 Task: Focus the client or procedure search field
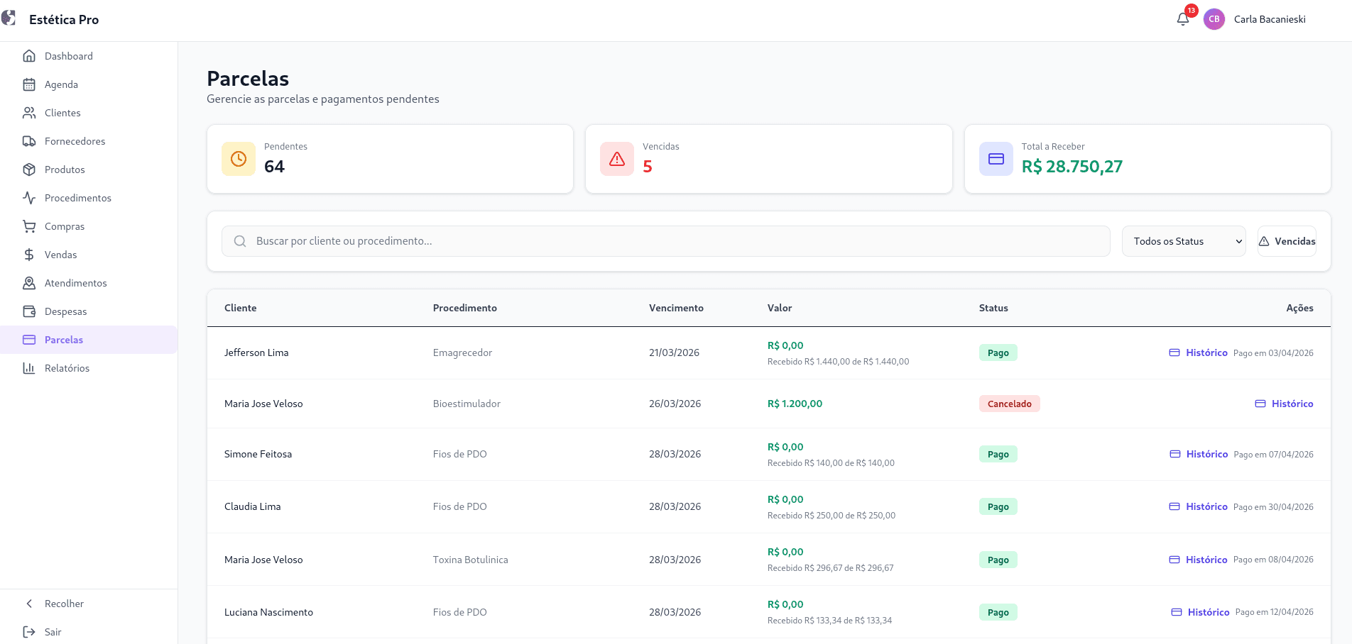[x=666, y=241]
